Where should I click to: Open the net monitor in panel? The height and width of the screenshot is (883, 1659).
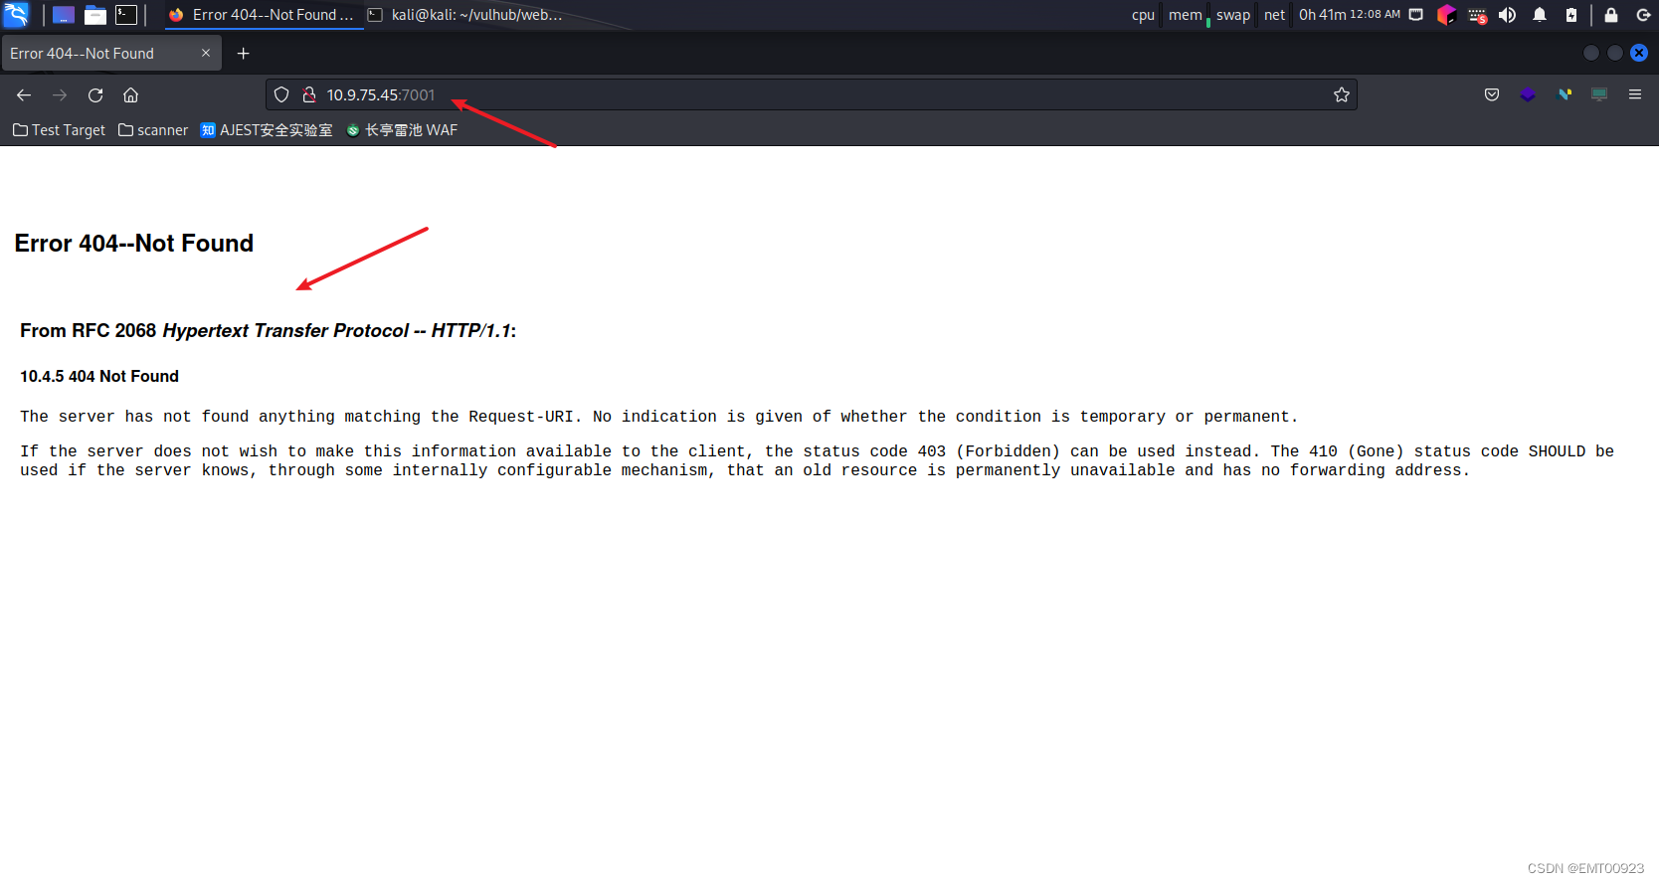point(1274,15)
